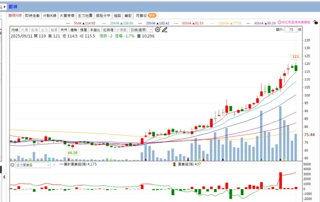This screenshot has height=202, width=320.
Task: Click the 20MA legend line swatch
Action: coord(140,23)
